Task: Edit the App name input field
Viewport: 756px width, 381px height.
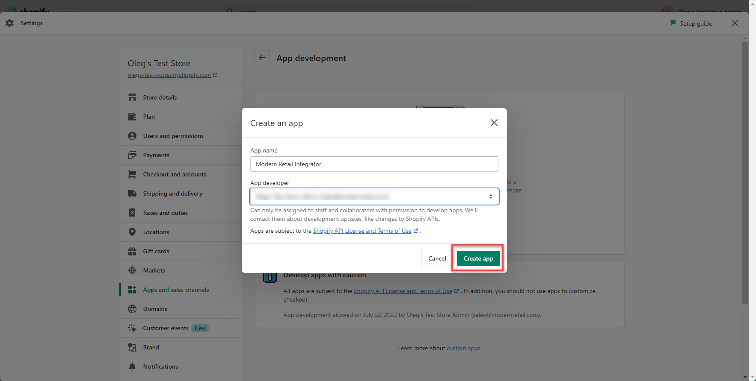Action: click(374, 164)
